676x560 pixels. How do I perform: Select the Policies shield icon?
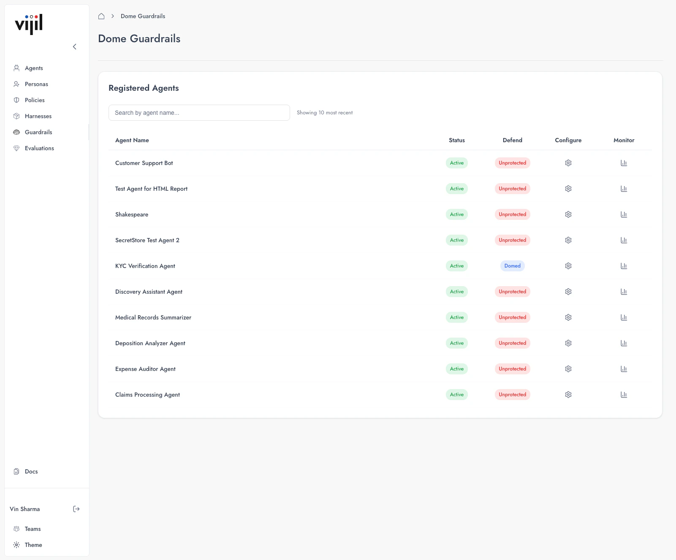click(16, 100)
